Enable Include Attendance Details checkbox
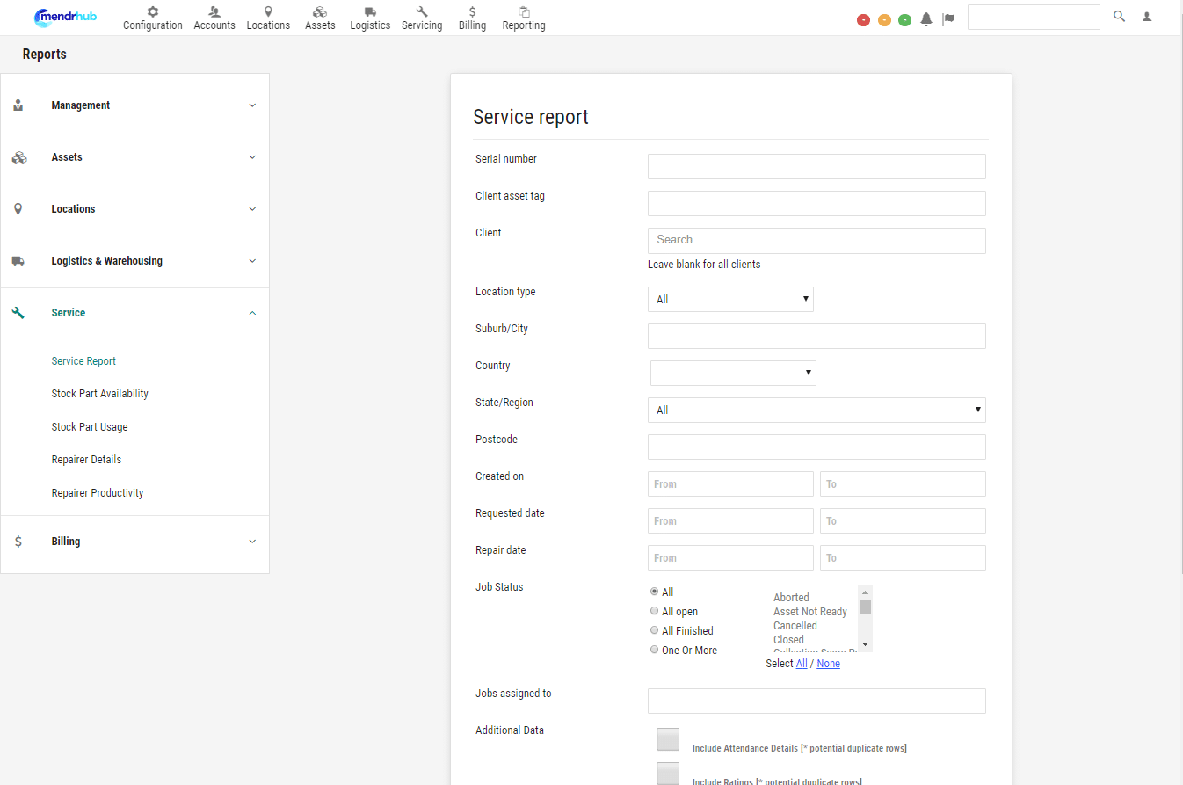This screenshot has width=1183, height=785. [x=668, y=739]
